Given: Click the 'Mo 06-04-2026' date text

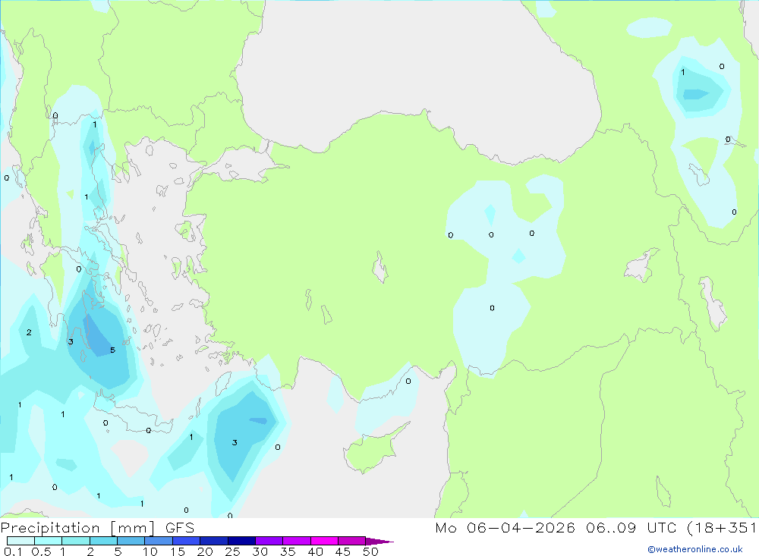Looking at the screenshot, I should coord(505,528).
